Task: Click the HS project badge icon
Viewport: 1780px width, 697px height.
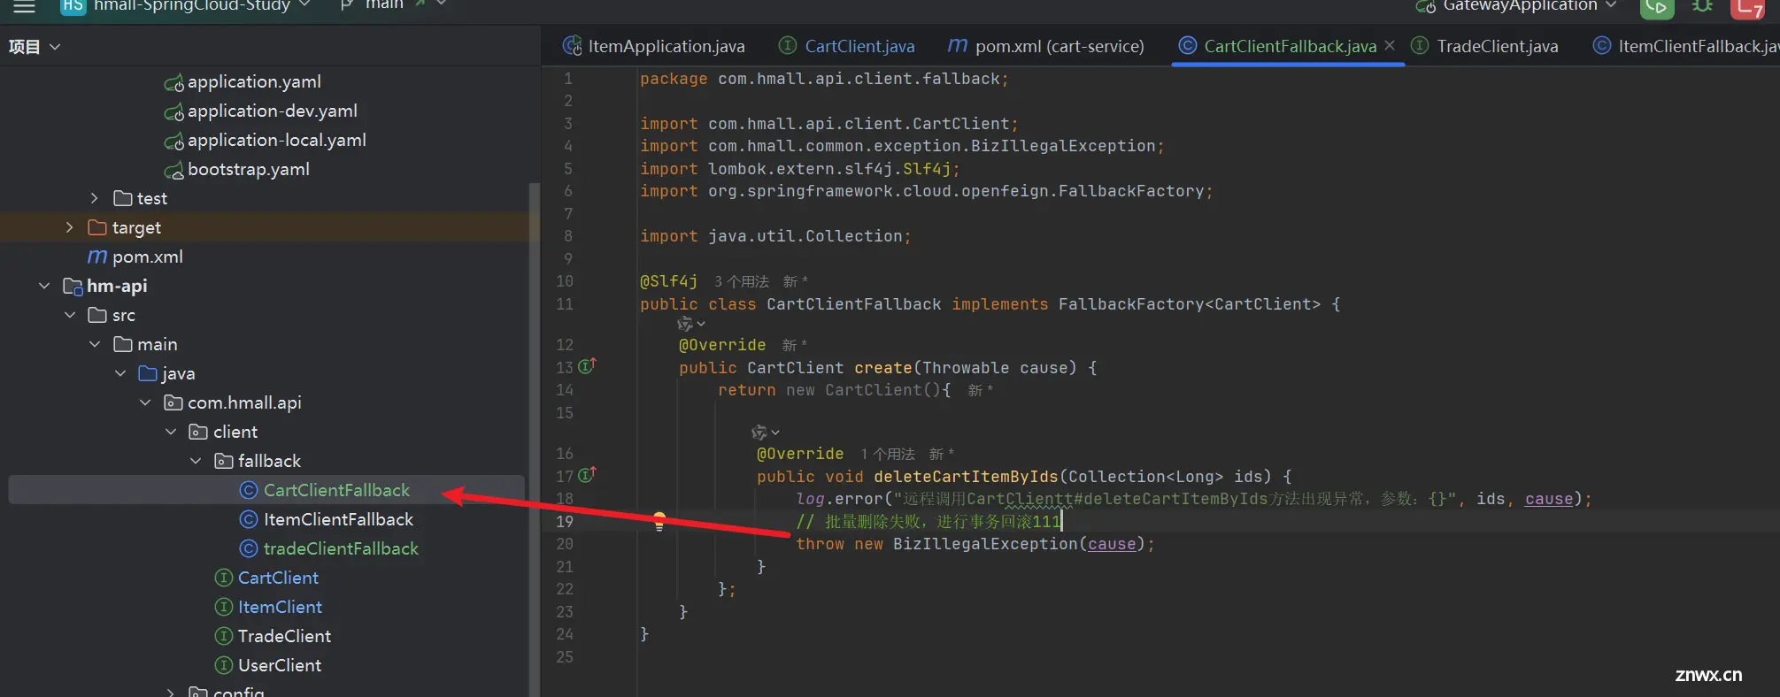Action: 73,6
